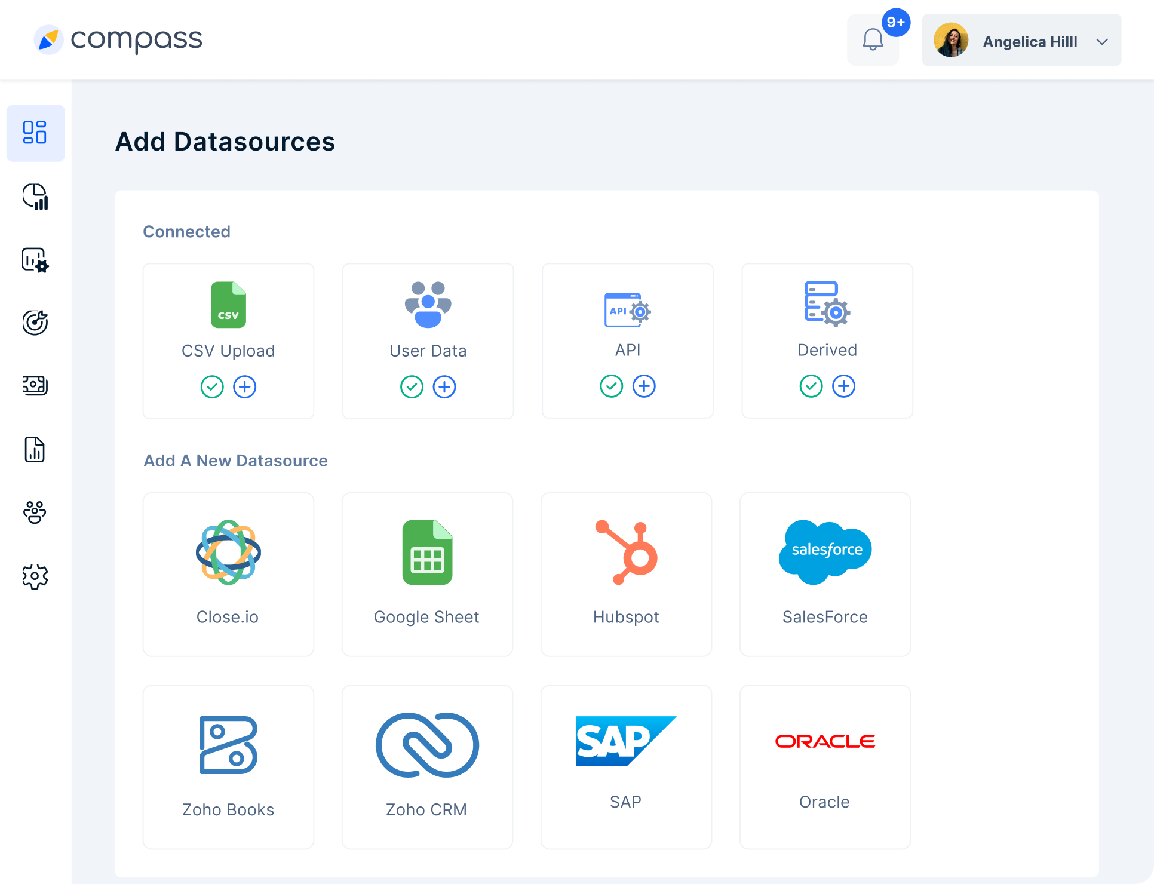Click the plus button on the API card
This screenshot has width=1154, height=884.
coord(644,386)
